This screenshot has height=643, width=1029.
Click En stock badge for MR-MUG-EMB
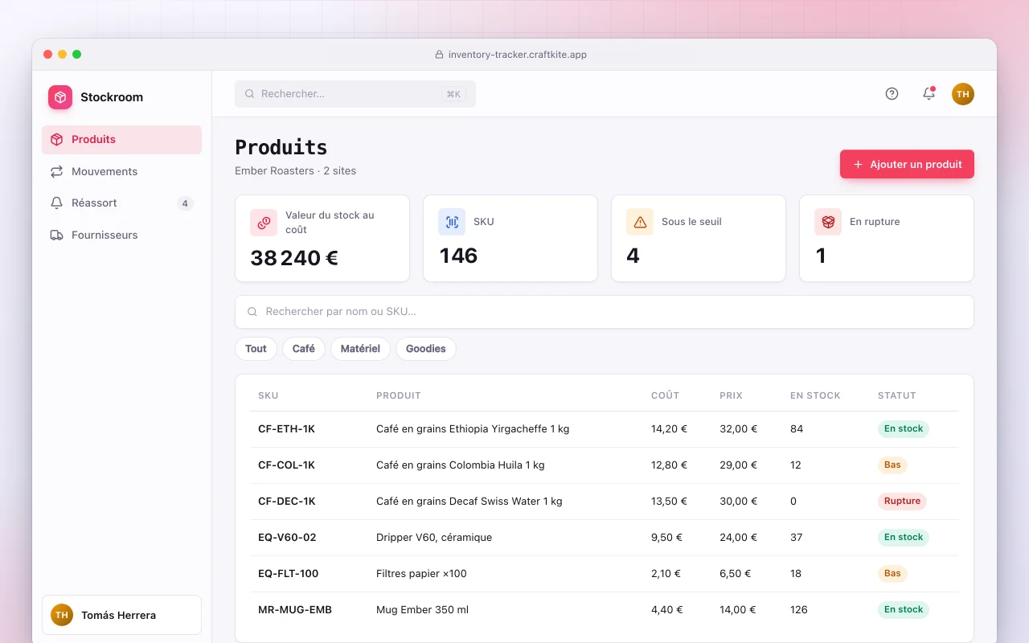click(904, 610)
